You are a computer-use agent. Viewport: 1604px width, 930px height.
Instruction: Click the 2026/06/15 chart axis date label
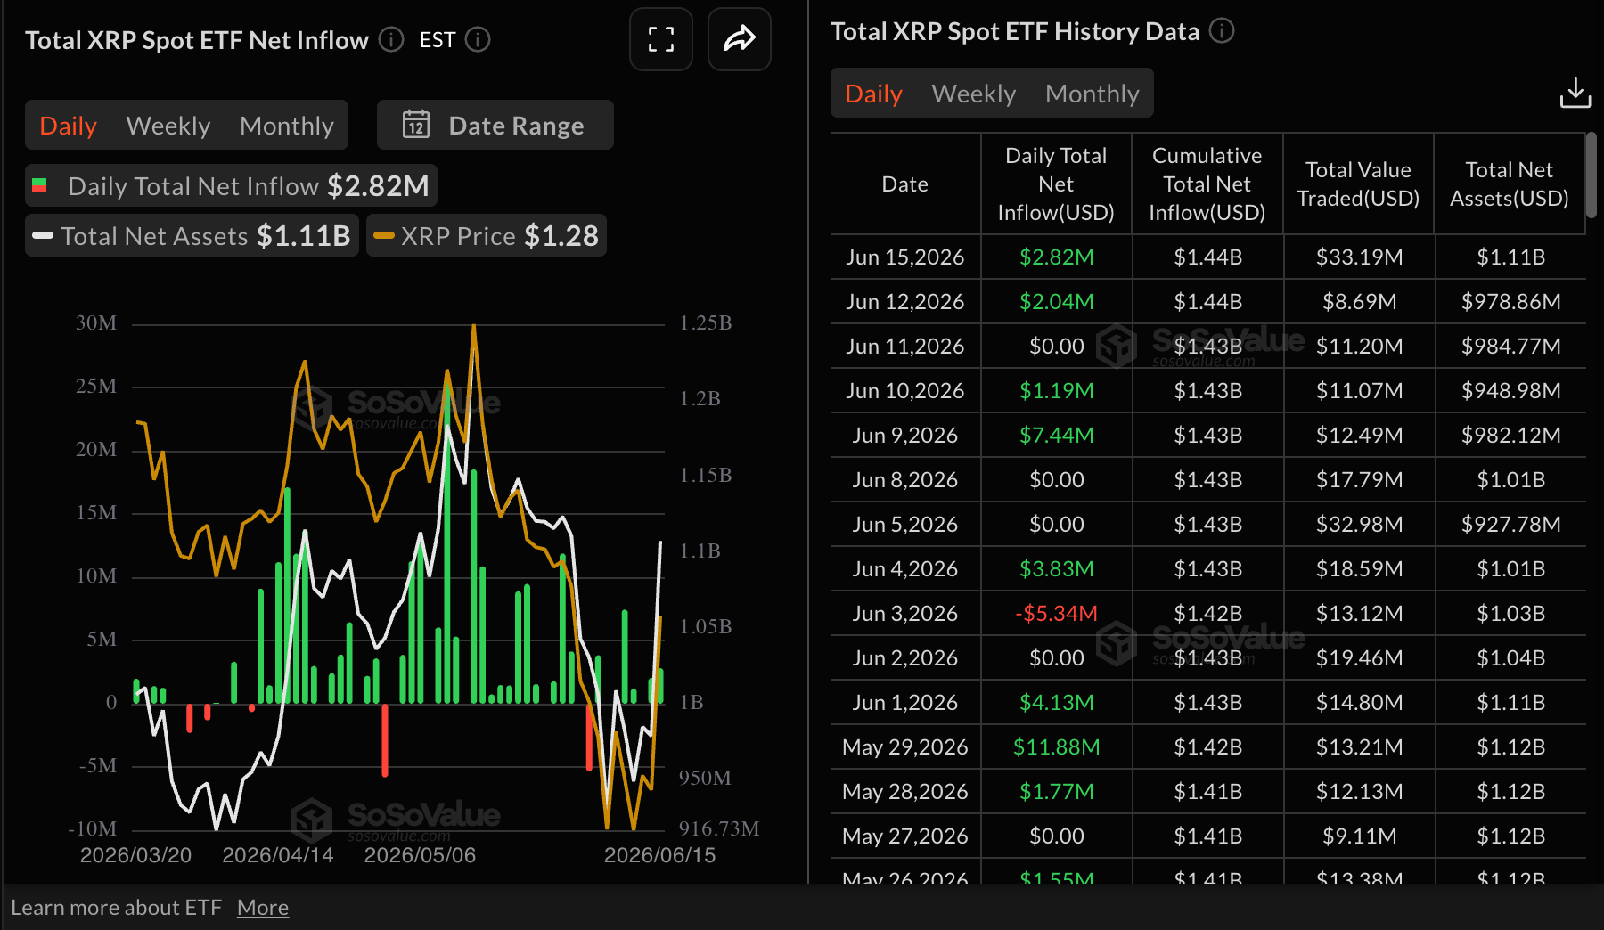coord(660,855)
